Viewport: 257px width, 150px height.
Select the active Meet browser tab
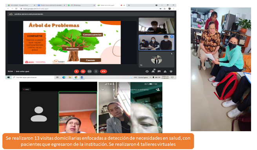pyautogui.click(x=111, y=5)
